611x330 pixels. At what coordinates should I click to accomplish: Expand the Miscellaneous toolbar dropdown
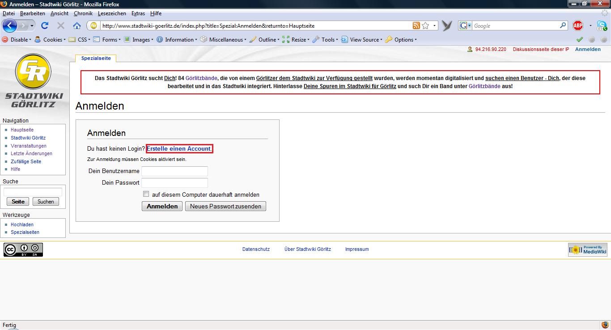pyautogui.click(x=224, y=40)
